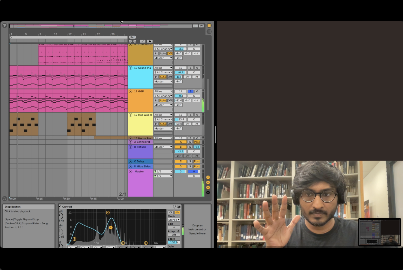Click the H overview button

pyautogui.click(x=195, y=26)
